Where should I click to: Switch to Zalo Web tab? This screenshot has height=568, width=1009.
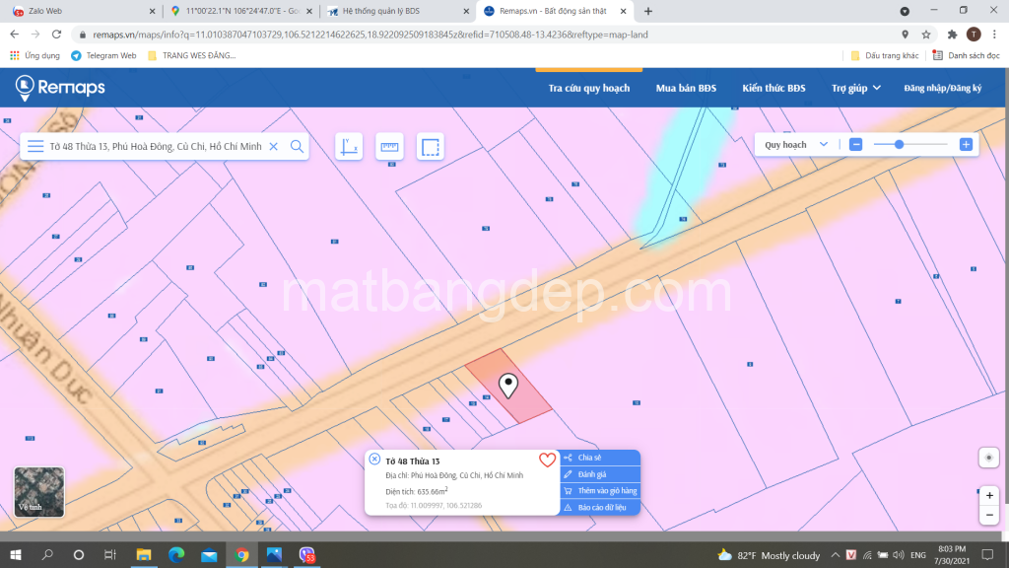pos(84,11)
